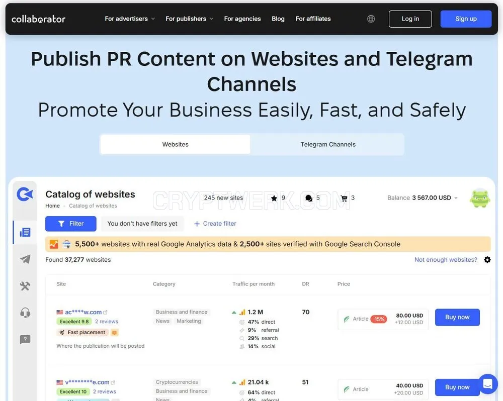Click the traffic bars icon for 1.2 M

242,312
